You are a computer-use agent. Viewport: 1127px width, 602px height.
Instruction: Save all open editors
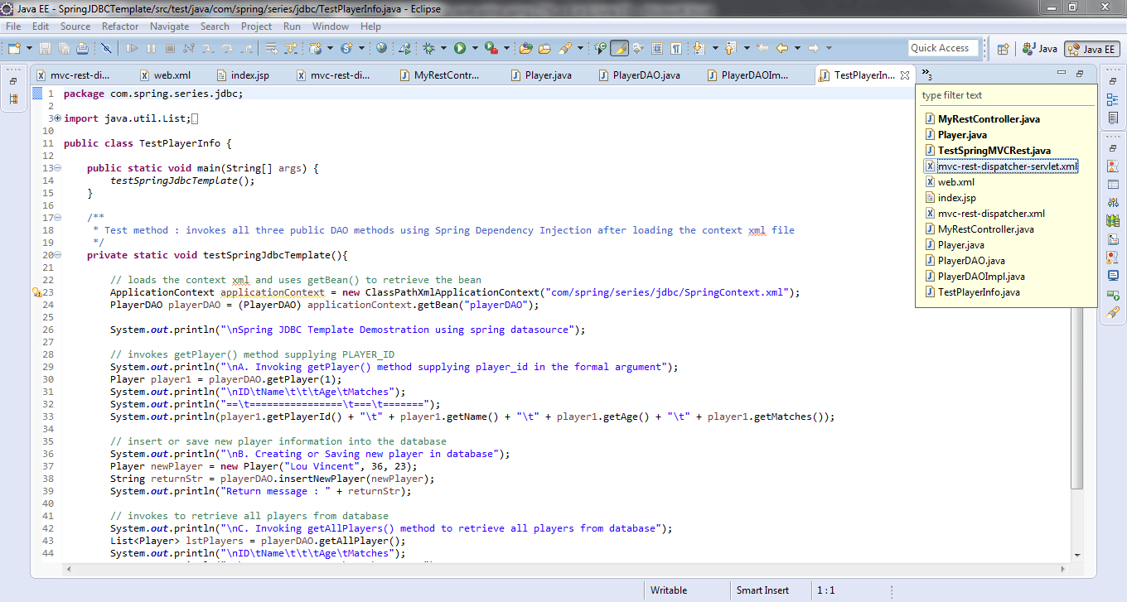click(x=64, y=47)
